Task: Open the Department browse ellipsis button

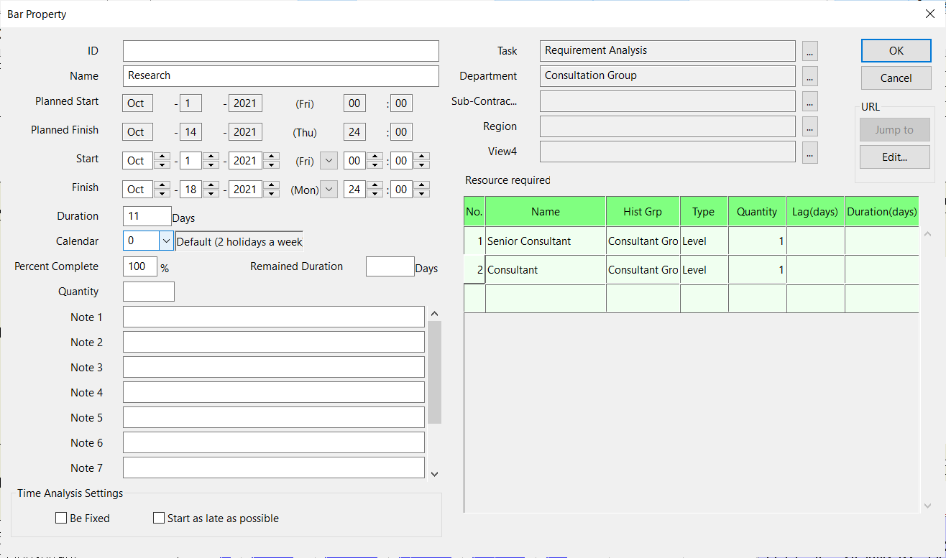Action: (x=810, y=76)
